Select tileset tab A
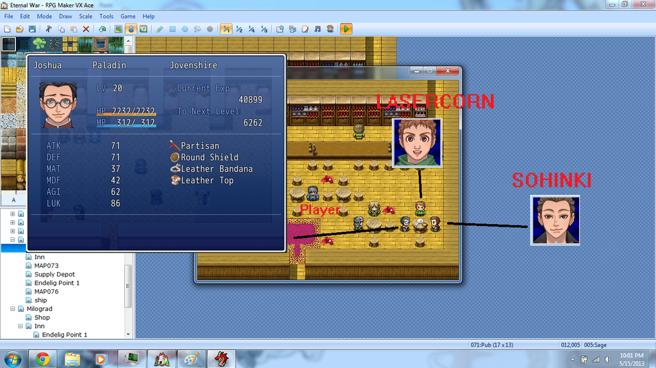Image resolution: width=656 pixels, height=368 pixels. 14,200
